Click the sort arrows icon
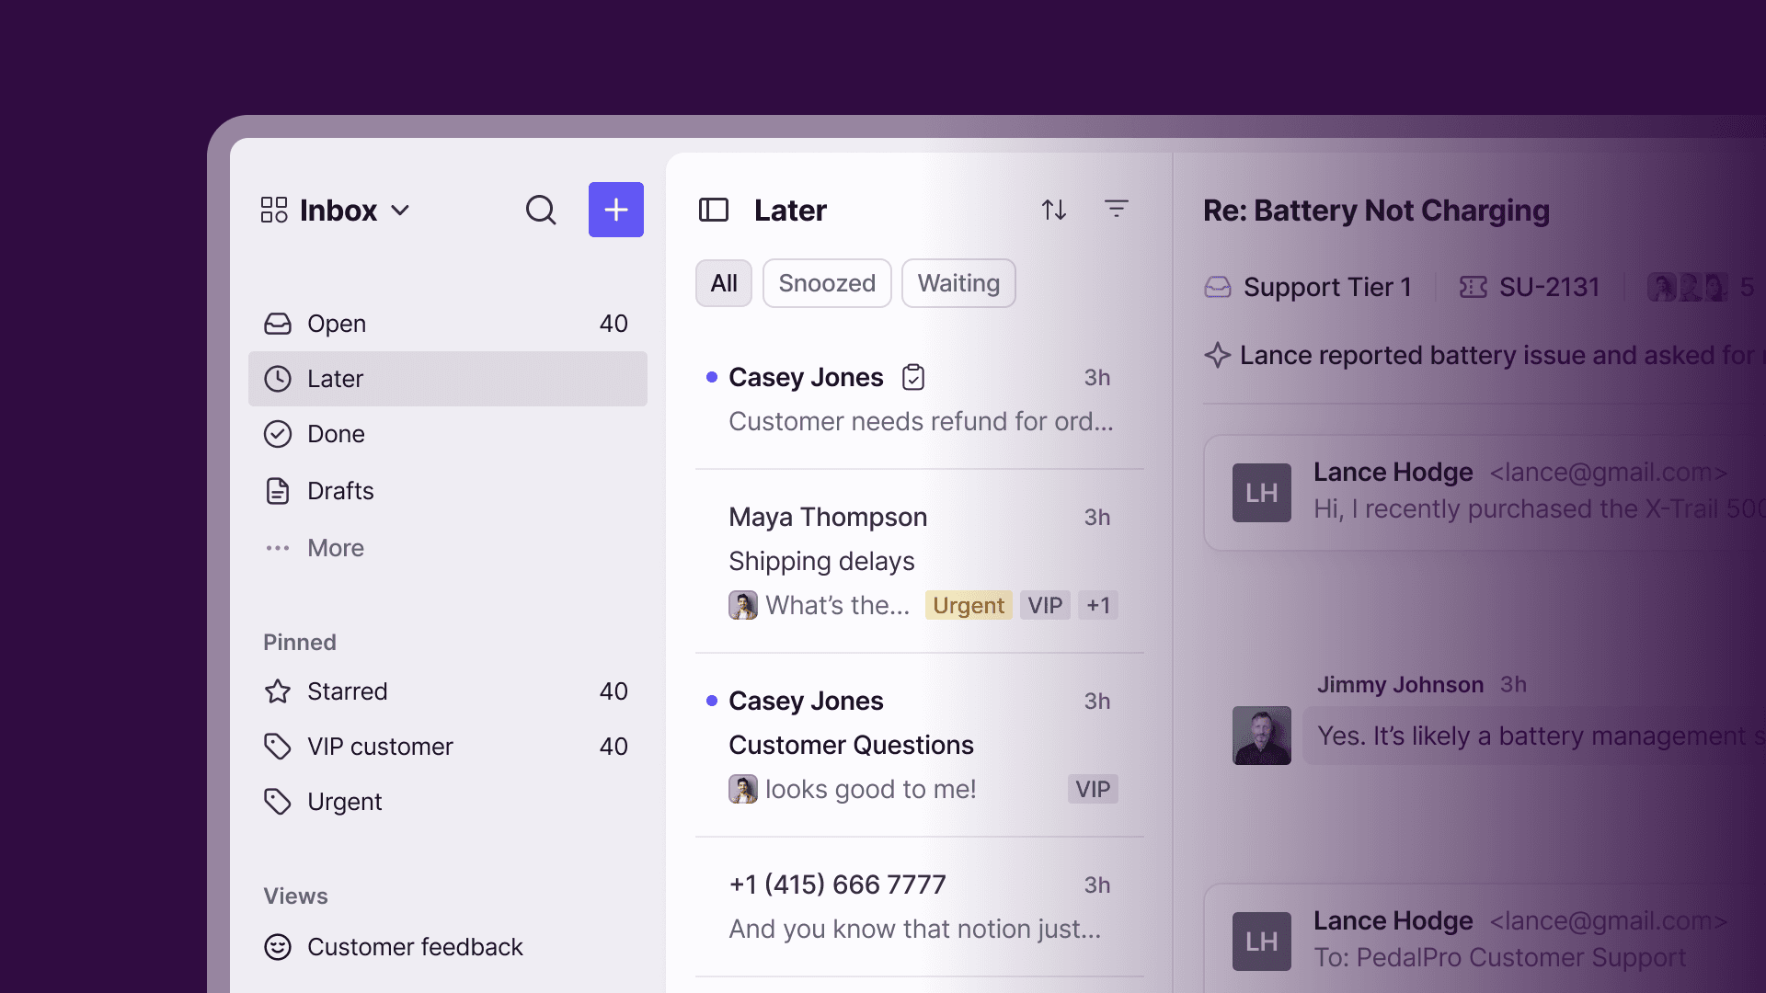The image size is (1766, 993). [x=1054, y=210]
